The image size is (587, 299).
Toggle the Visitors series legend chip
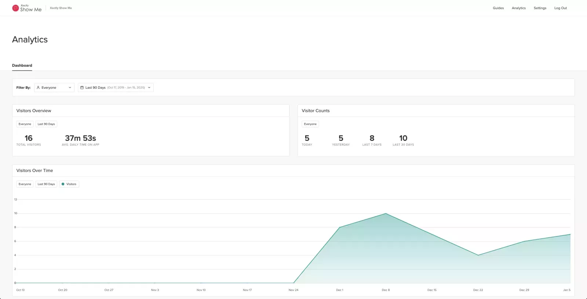(69, 184)
